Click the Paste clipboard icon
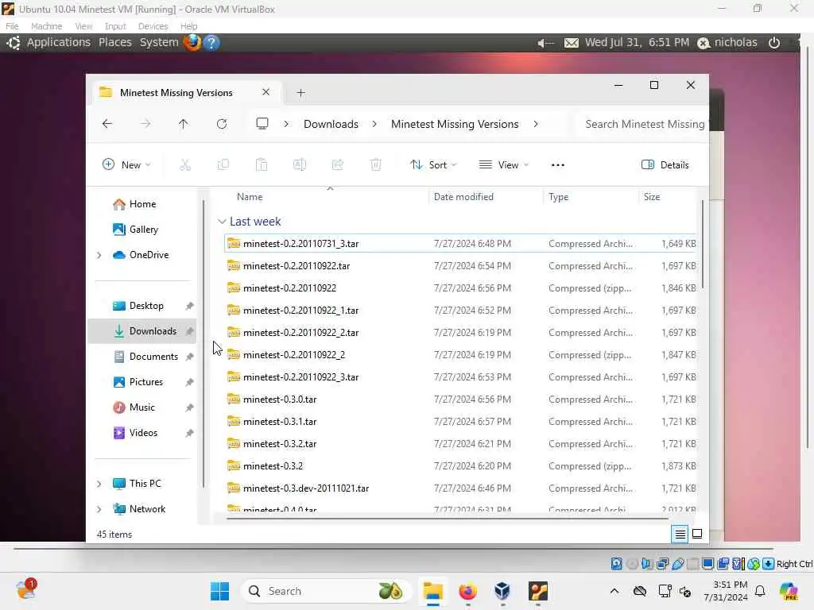This screenshot has width=814, height=610. click(261, 165)
